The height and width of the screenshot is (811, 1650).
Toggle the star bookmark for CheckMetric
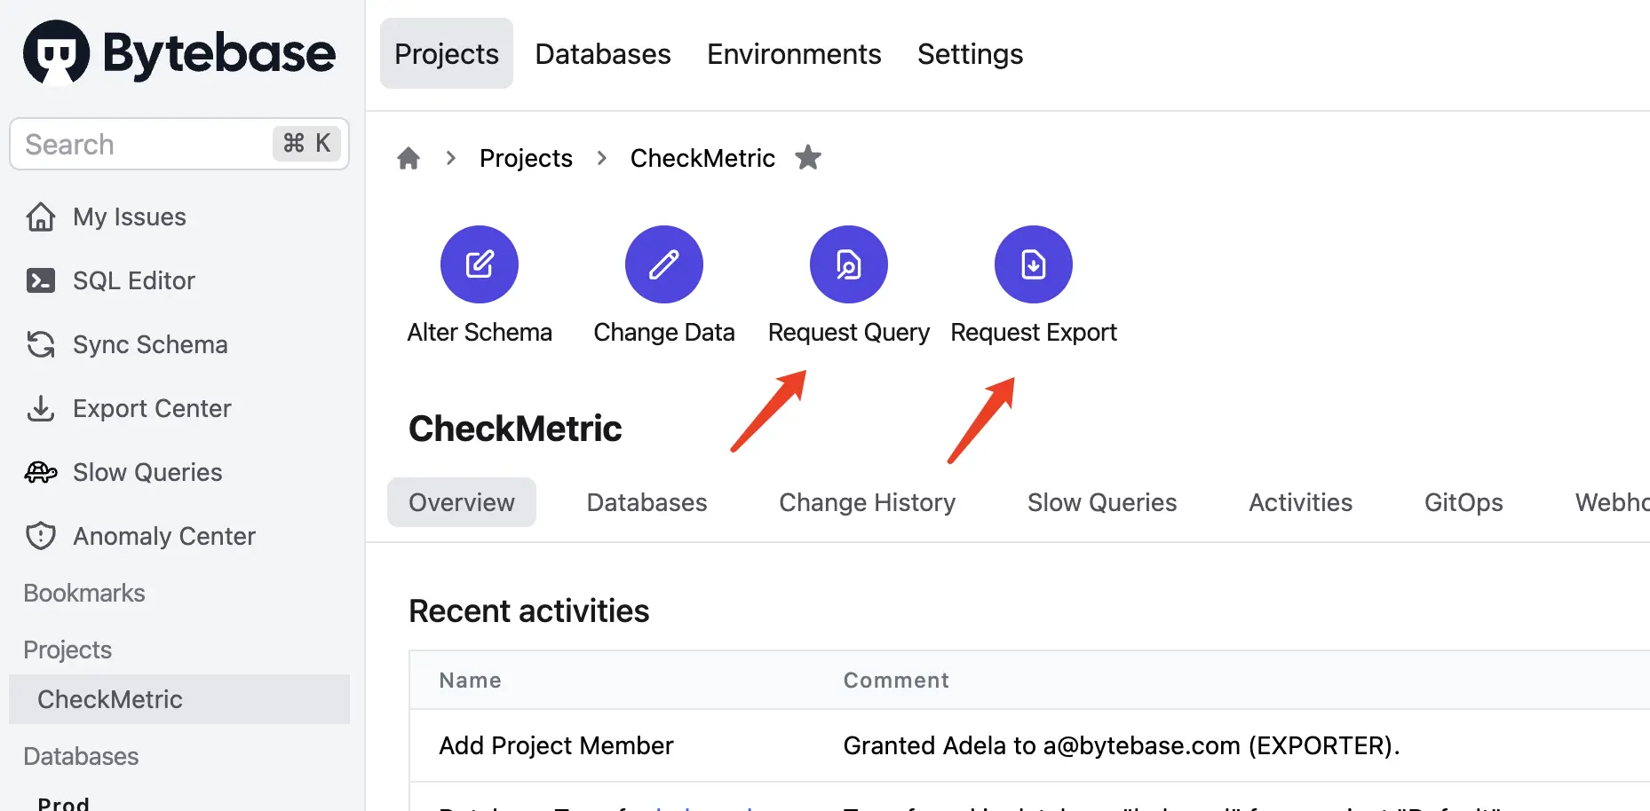[808, 158]
